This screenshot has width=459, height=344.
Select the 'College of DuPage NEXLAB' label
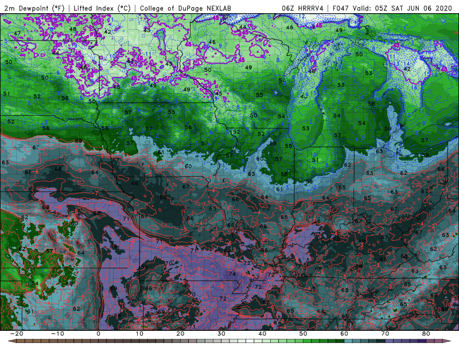pos(185,8)
